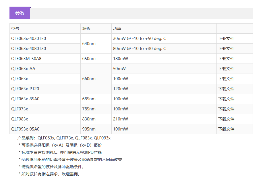269x186 pixels.
Task: Click 下载文件 for QLF063x-P120
Action: pos(226,89)
